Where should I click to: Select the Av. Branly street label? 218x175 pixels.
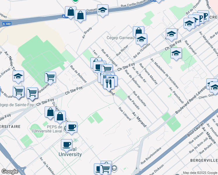87,33
